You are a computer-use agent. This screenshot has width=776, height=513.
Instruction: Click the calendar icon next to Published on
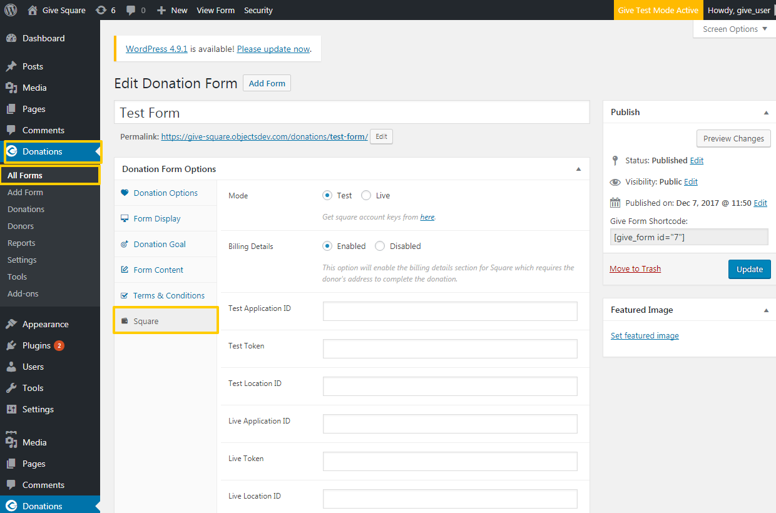615,203
